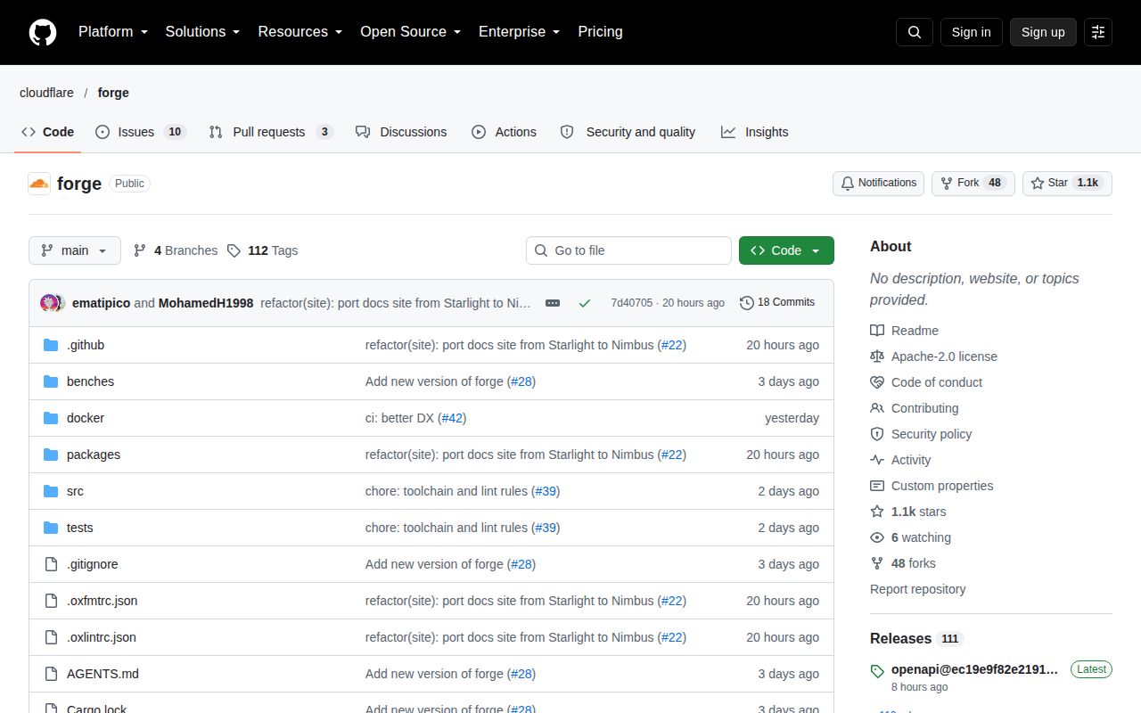Expand the Enterprise menu
This screenshot has height=713, width=1141.
pos(520,31)
